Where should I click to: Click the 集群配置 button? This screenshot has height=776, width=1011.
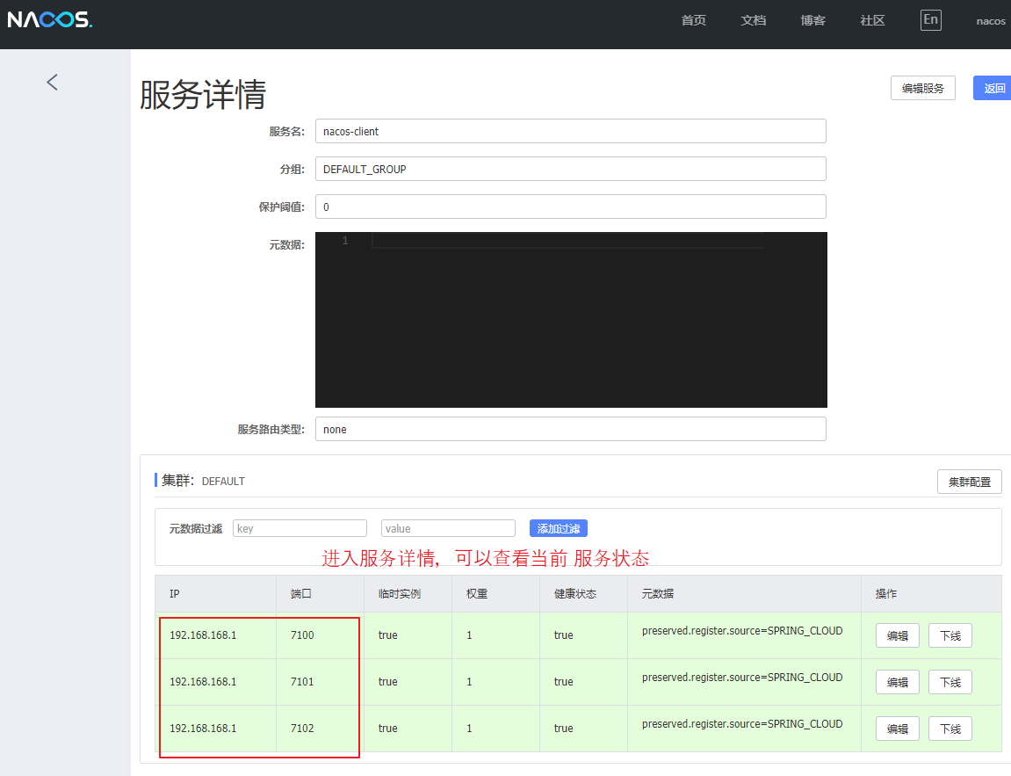click(969, 482)
